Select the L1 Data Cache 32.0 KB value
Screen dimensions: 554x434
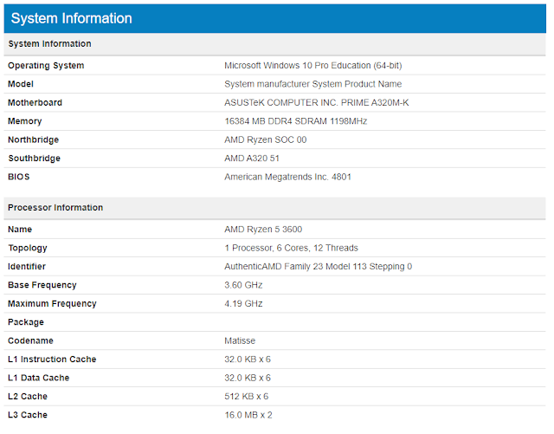tap(248, 378)
